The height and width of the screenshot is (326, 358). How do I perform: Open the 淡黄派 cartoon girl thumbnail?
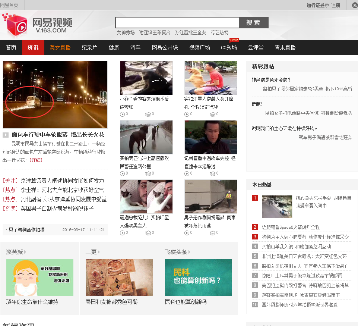click(40, 277)
